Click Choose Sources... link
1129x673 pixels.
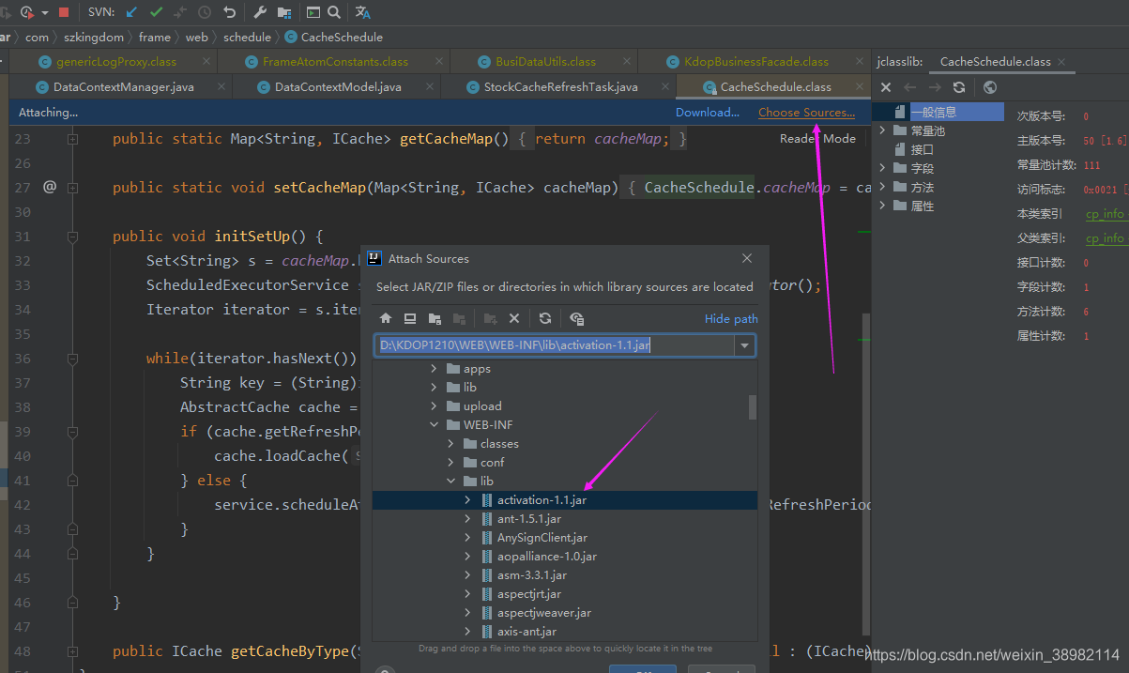tap(807, 112)
